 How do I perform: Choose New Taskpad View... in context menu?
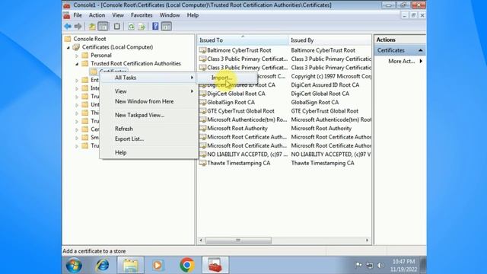(148, 115)
